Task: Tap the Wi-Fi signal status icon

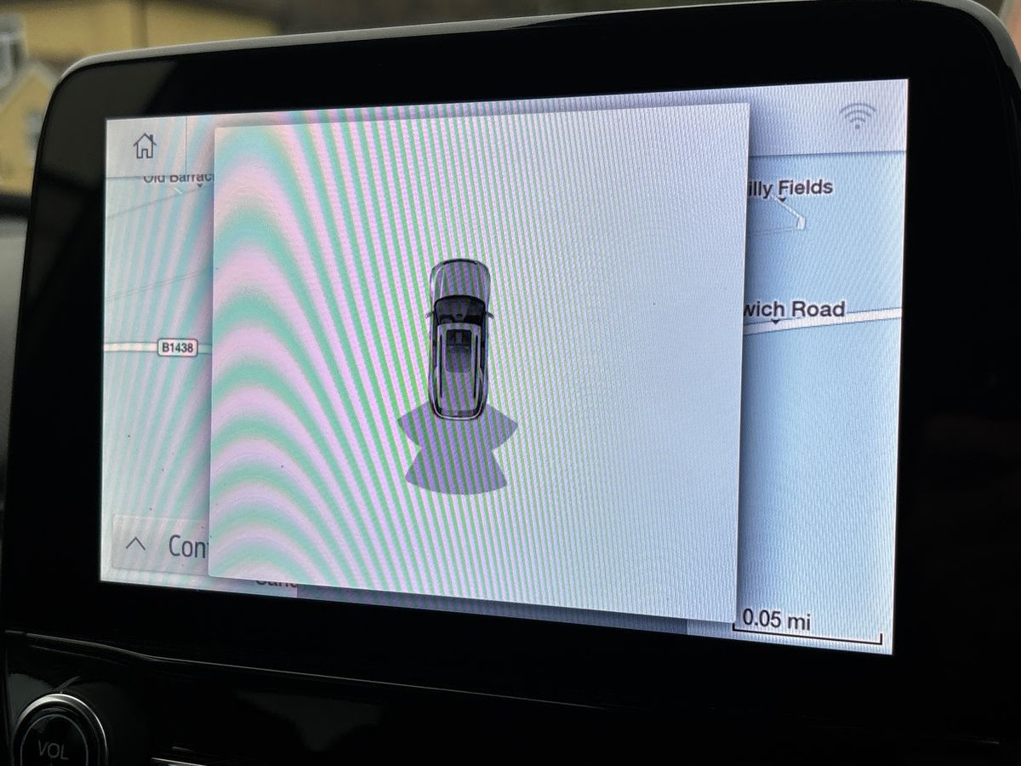Action: [x=858, y=117]
